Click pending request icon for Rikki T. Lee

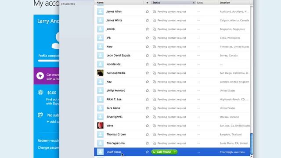pyautogui.click(x=154, y=99)
